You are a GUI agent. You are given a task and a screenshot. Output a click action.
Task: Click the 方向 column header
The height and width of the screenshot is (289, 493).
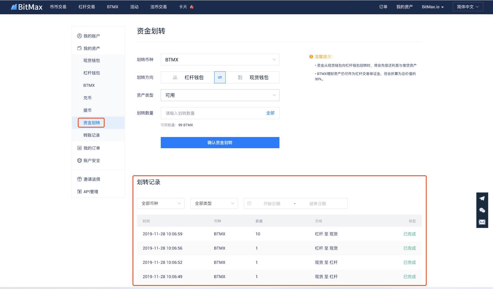click(x=318, y=221)
